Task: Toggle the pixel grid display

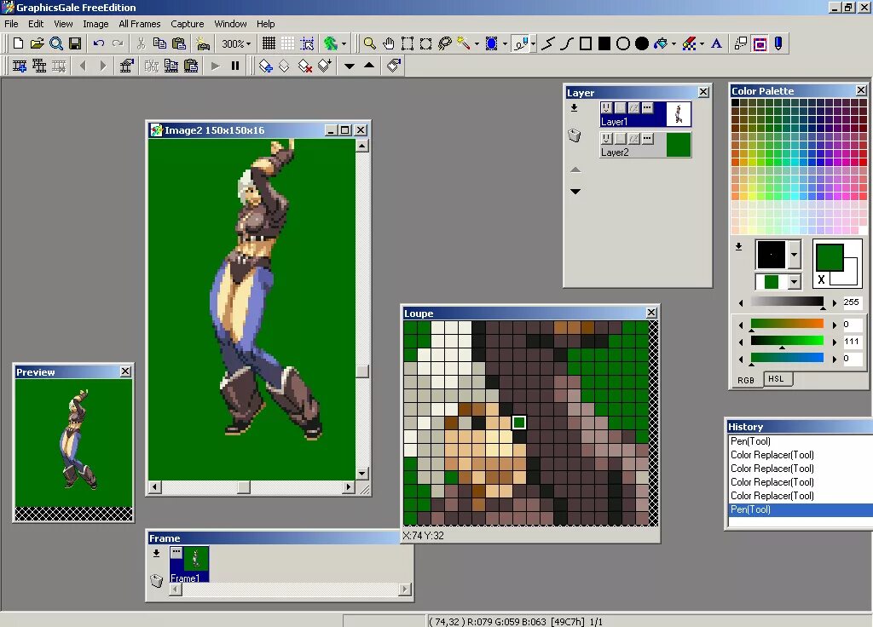Action: coord(269,43)
